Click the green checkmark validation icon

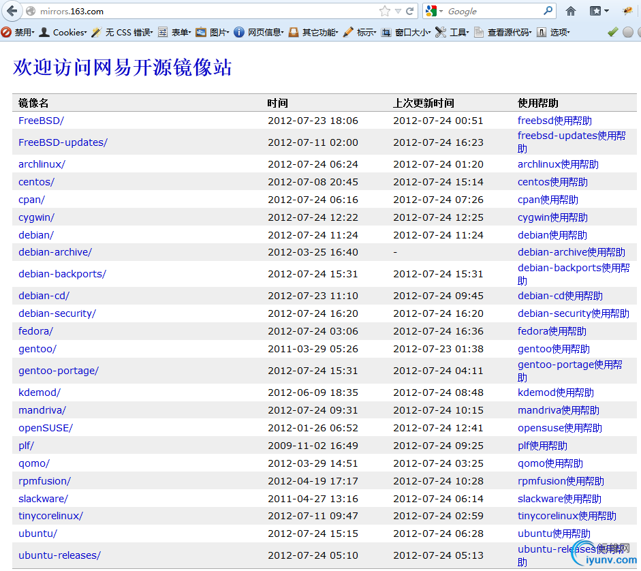coord(612,32)
